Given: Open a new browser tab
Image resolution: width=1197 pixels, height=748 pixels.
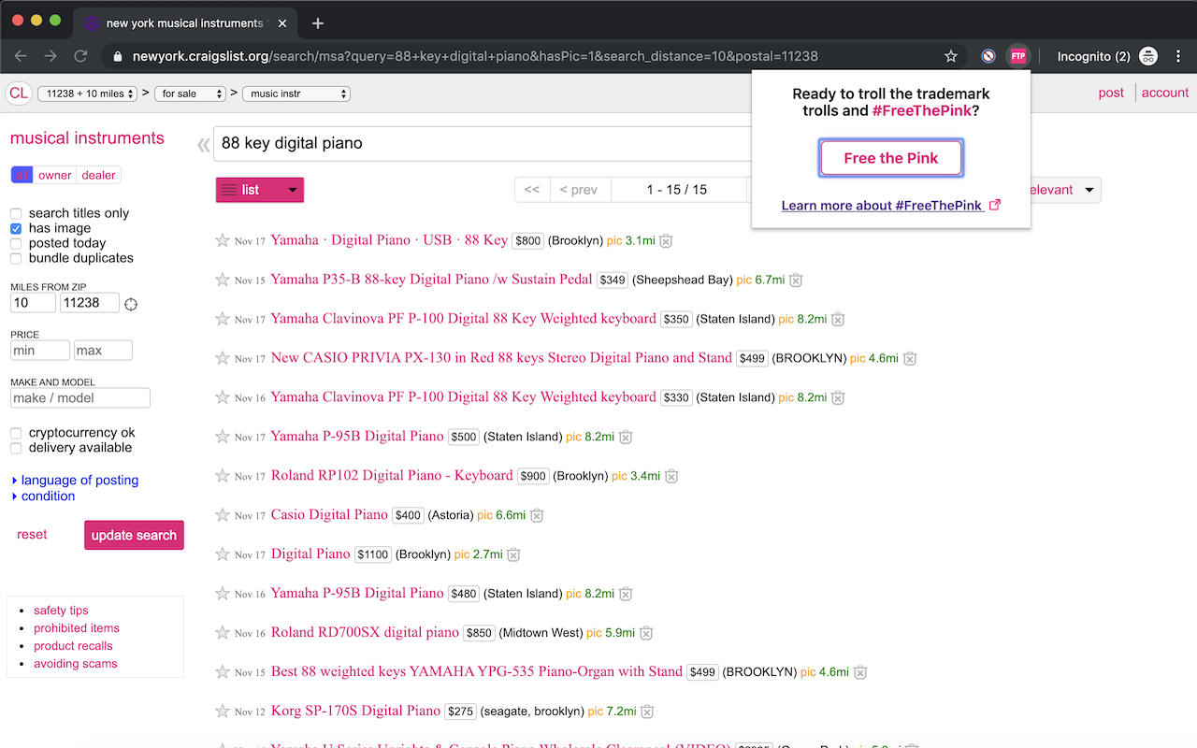Looking at the screenshot, I should click(x=318, y=23).
